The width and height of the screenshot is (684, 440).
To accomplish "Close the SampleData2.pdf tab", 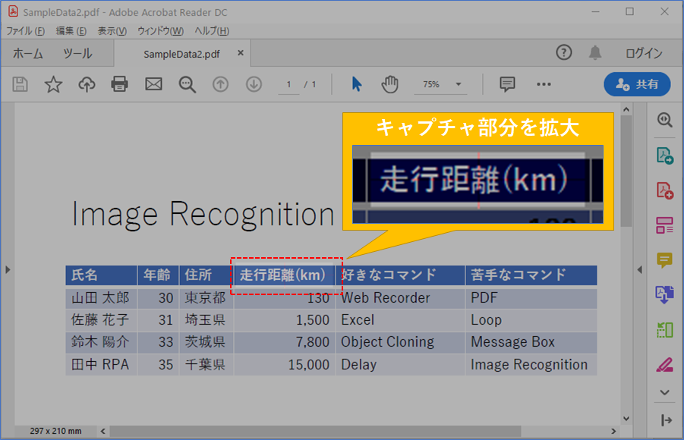I will [241, 53].
